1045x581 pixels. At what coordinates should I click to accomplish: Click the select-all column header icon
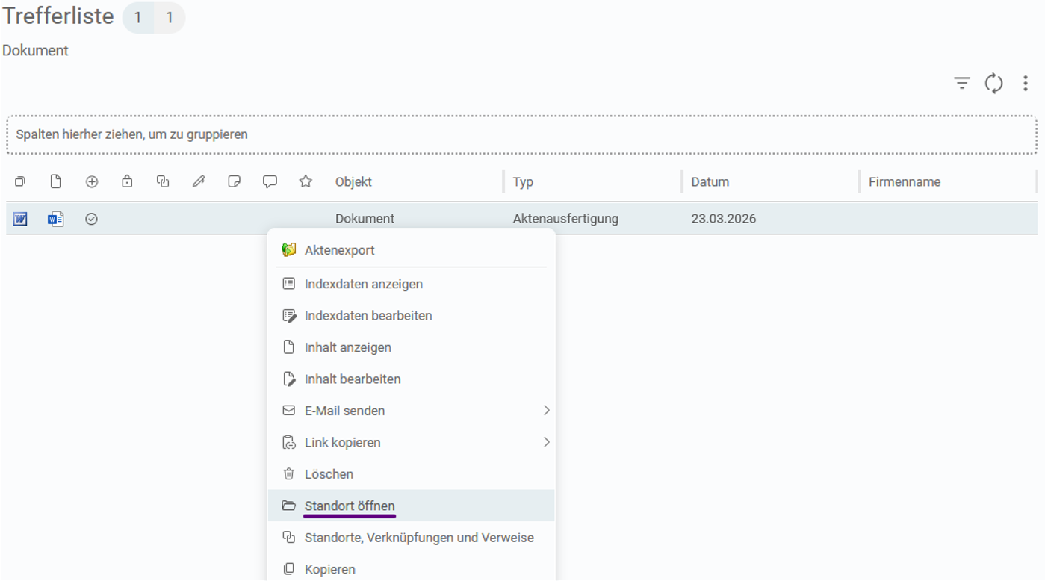pos(20,181)
